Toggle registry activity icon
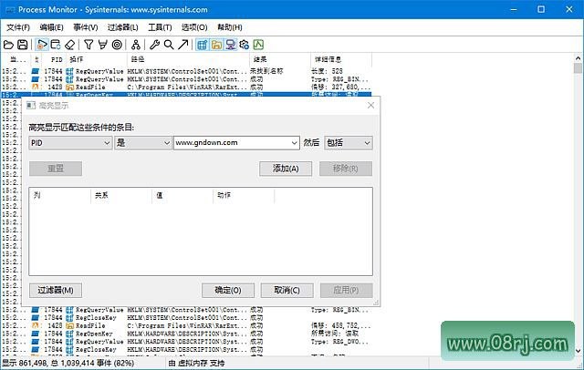 click(x=203, y=45)
